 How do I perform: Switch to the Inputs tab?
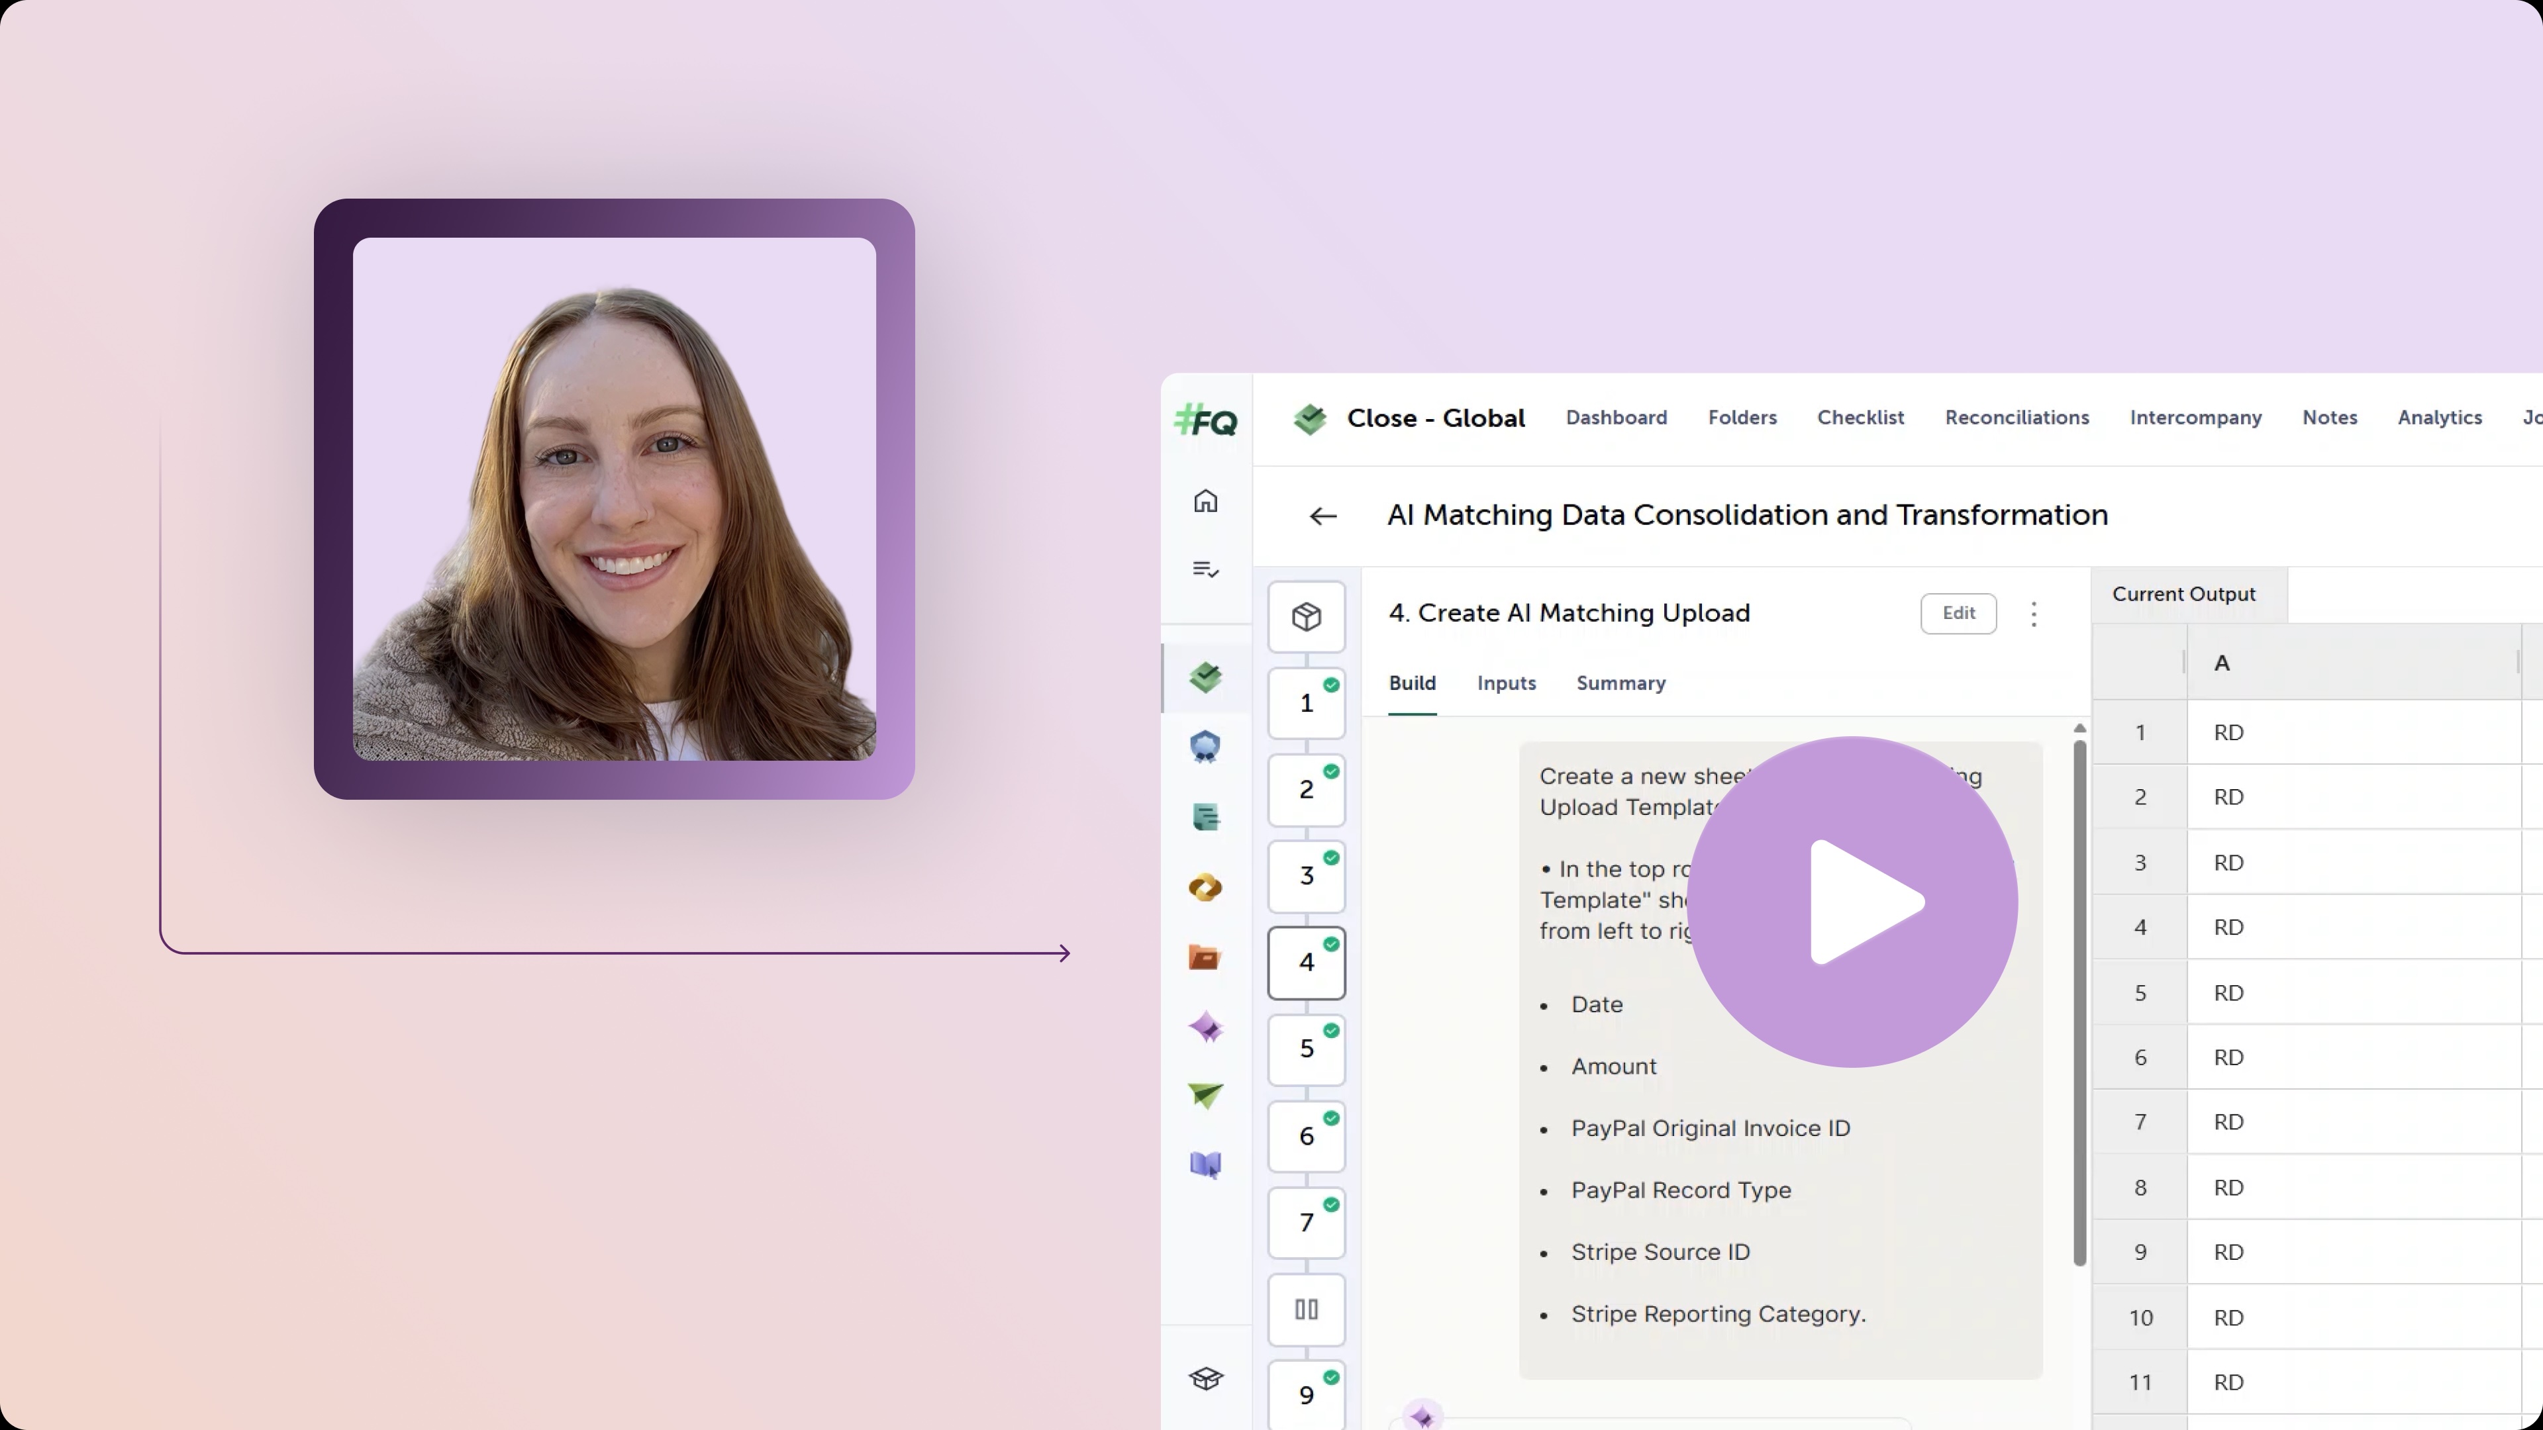pyautogui.click(x=1507, y=683)
